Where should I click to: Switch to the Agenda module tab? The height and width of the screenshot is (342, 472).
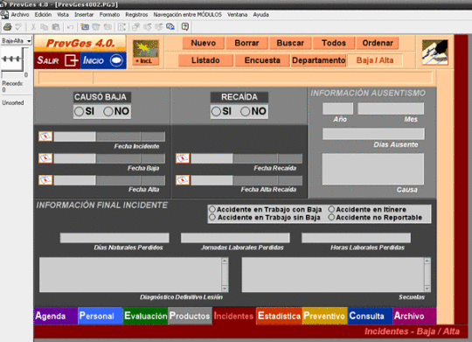click(56, 316)
